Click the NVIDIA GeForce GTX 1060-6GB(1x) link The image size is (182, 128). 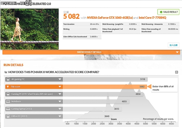pyautogui.click(x=110, y=18)
